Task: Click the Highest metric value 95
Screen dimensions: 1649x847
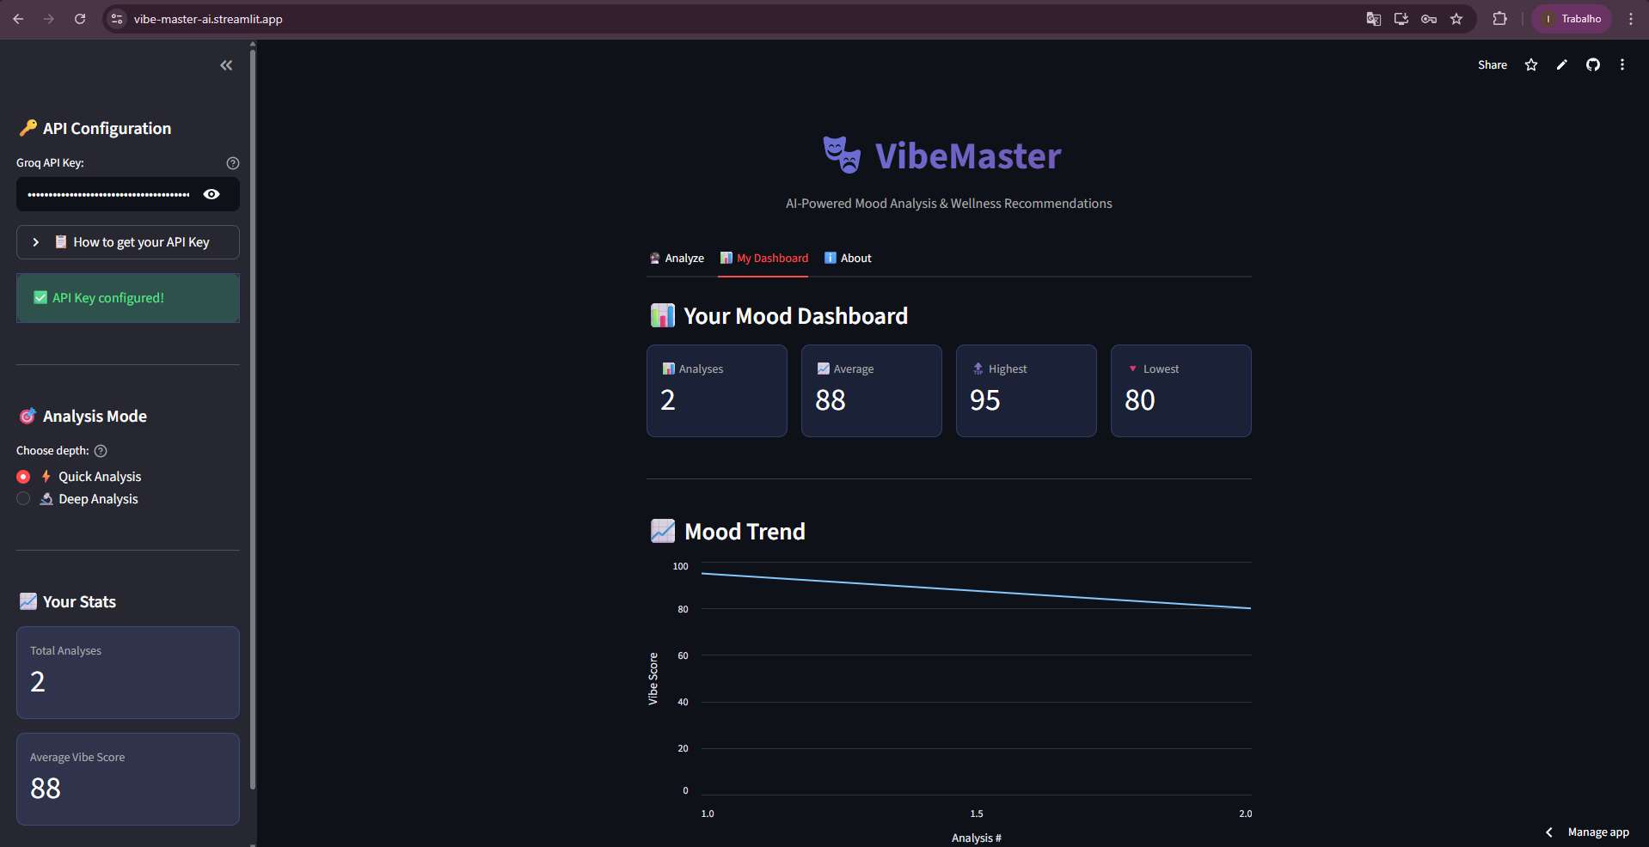Action: tap(985, 400)
